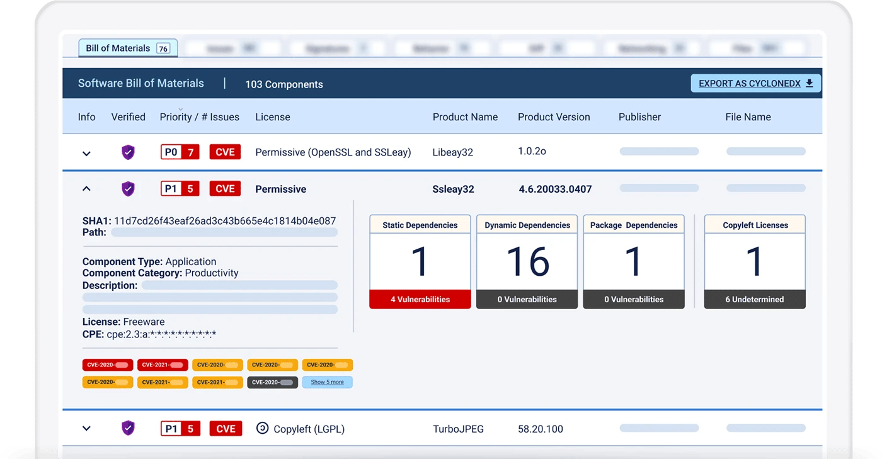Click version 58.20.100 of TurboJPEG
This screenshot has height=459, width=882.
[x=541, y=429]
